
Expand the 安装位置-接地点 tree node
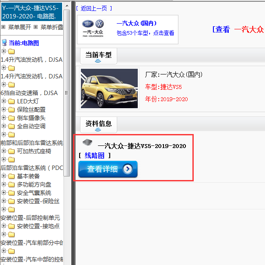tap(3, 226)
